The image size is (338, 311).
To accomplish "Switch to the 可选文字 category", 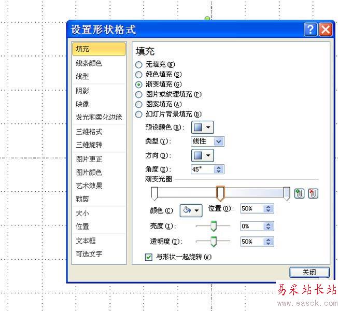I will (99, 254).
